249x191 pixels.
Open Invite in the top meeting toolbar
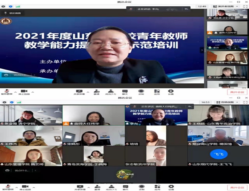point(97,91)
